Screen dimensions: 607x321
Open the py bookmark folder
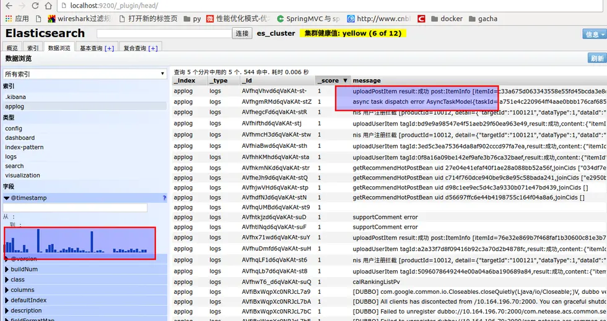[193, 19]
